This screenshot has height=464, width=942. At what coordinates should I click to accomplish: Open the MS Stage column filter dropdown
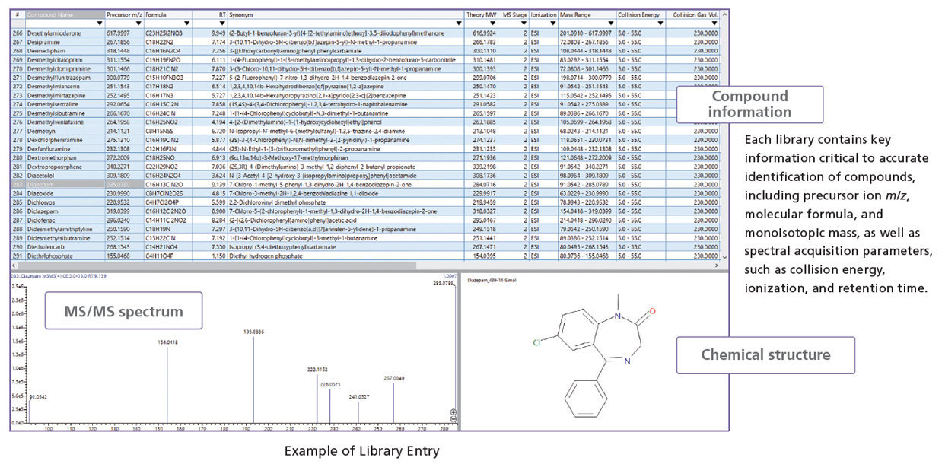click(x=524, y=24)
